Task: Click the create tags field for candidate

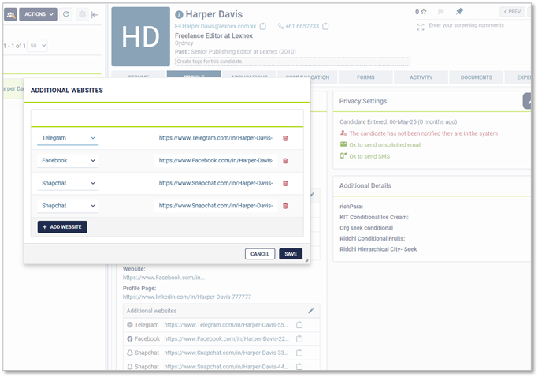Action: coord(293,62)
